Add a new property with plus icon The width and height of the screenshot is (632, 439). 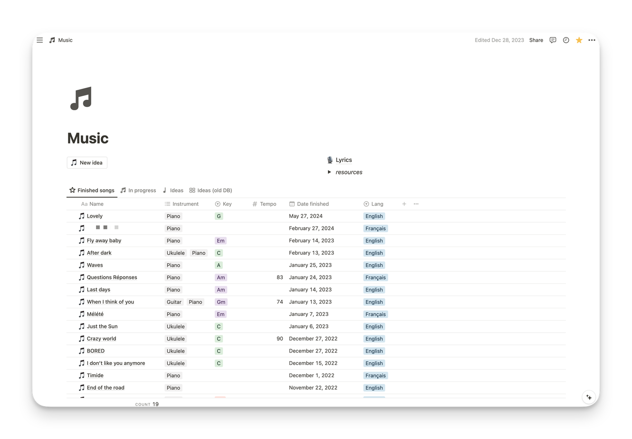[404, 204]
